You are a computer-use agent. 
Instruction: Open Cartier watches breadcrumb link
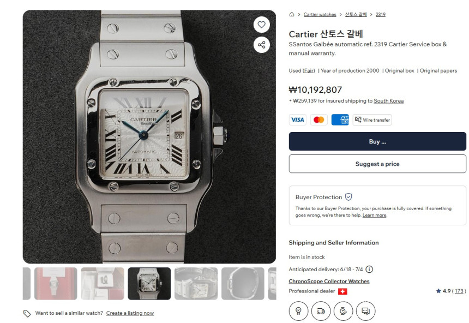[x=320, y=14]
